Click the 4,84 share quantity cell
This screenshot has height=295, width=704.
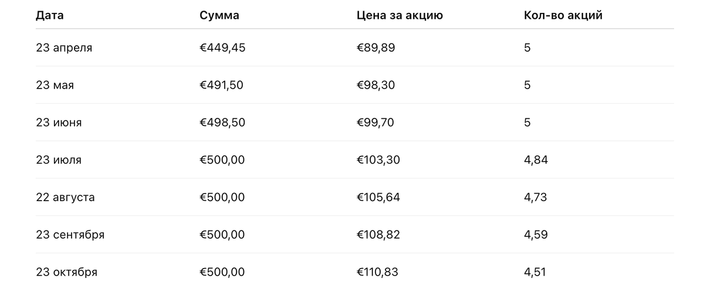(536, 160)
